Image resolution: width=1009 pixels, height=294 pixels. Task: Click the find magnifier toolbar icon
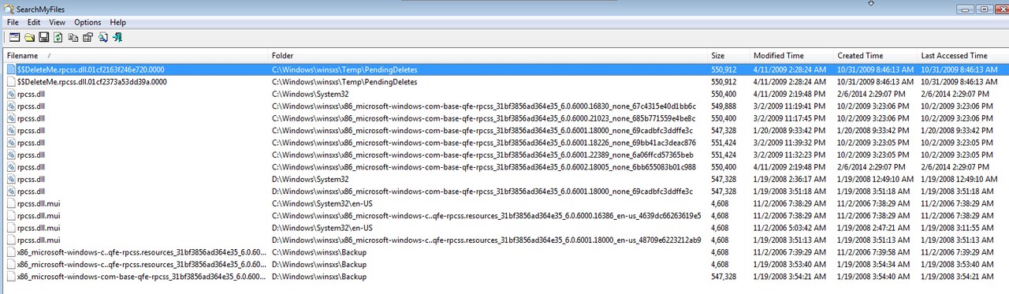tap(102, 37)
